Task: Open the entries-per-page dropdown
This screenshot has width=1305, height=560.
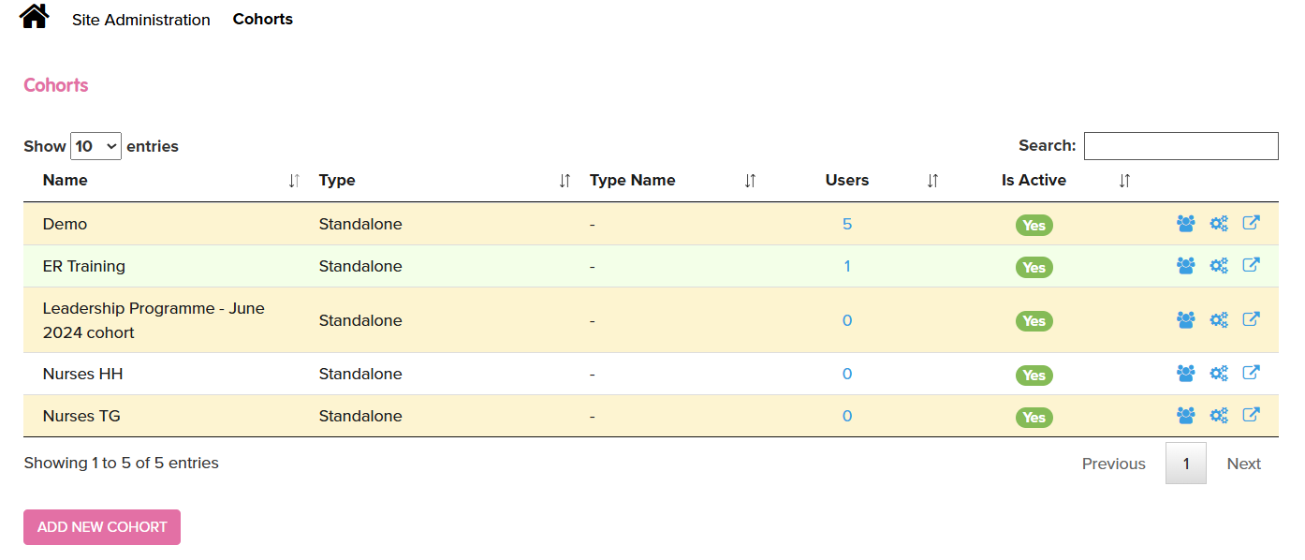Action: tap(95, 146)
